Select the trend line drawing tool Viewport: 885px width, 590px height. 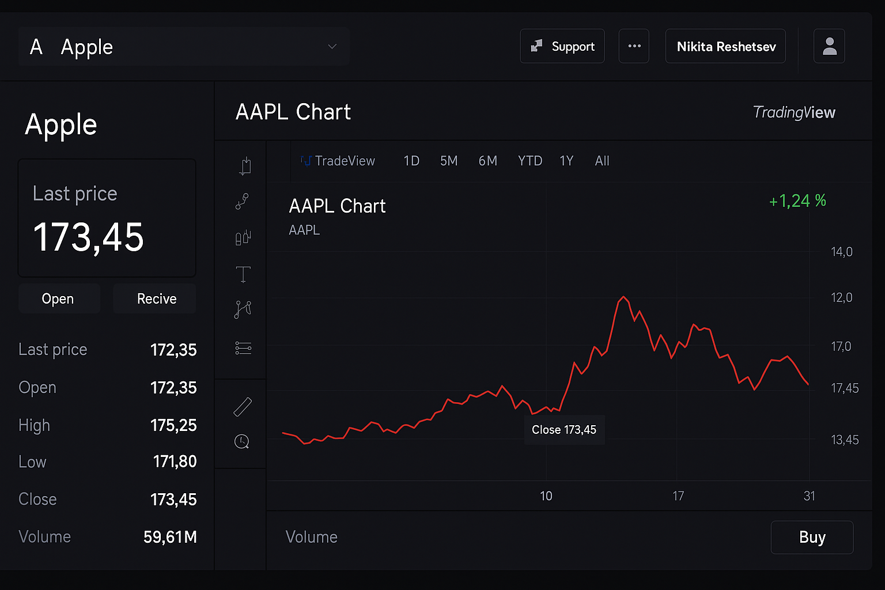pyautogui.click(x=242, y=202)
